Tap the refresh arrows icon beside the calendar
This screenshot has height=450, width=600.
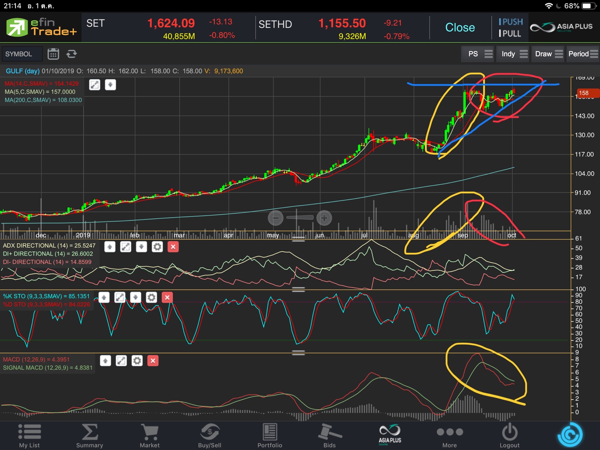coord(72,54)
